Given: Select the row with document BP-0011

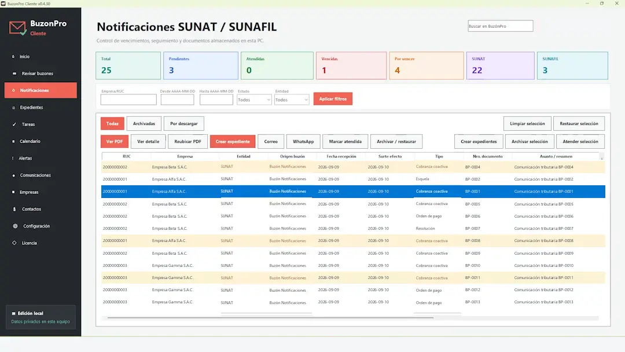Looking at the screenshot, I should point(353,278).
